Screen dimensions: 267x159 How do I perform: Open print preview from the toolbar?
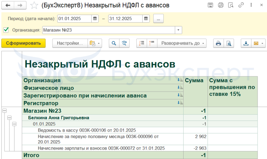228,43
